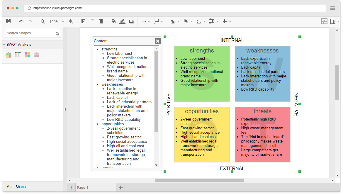Open the browser menu at top right
343x195 pixels.
(x=333, y=8)
